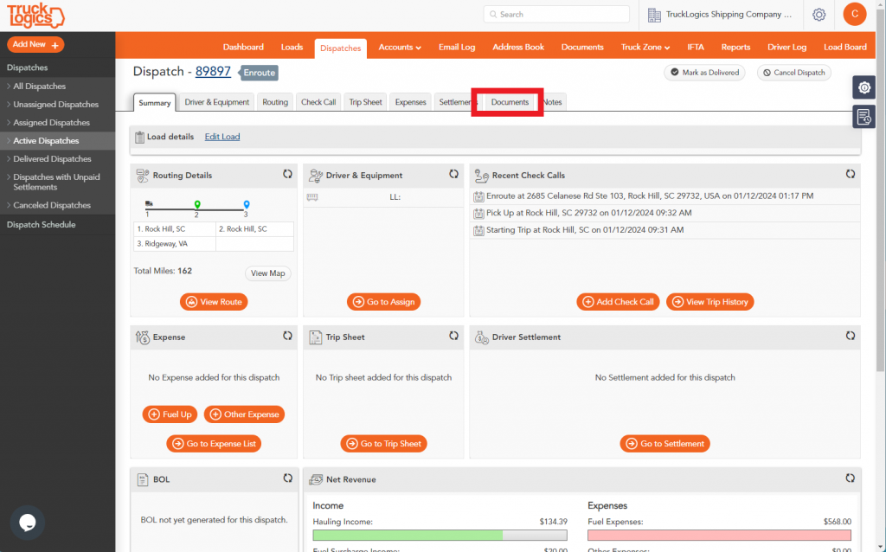Click the calendar icon beside the Pick Up check call
The width and height of the screenshot is (886, 552).
(x=478, y=214)
